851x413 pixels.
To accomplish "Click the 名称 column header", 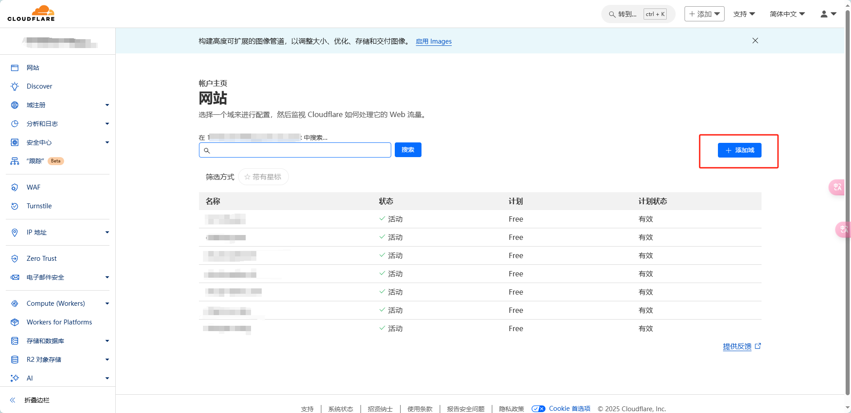I will [213, 201].
